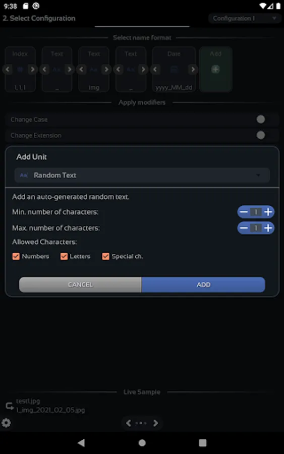The image size is (284, 454).
Task: Open the Random Text unit type dropdown
Action: tap(142, 175)
